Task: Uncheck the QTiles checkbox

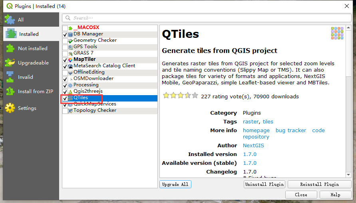Action: [65, 98]
